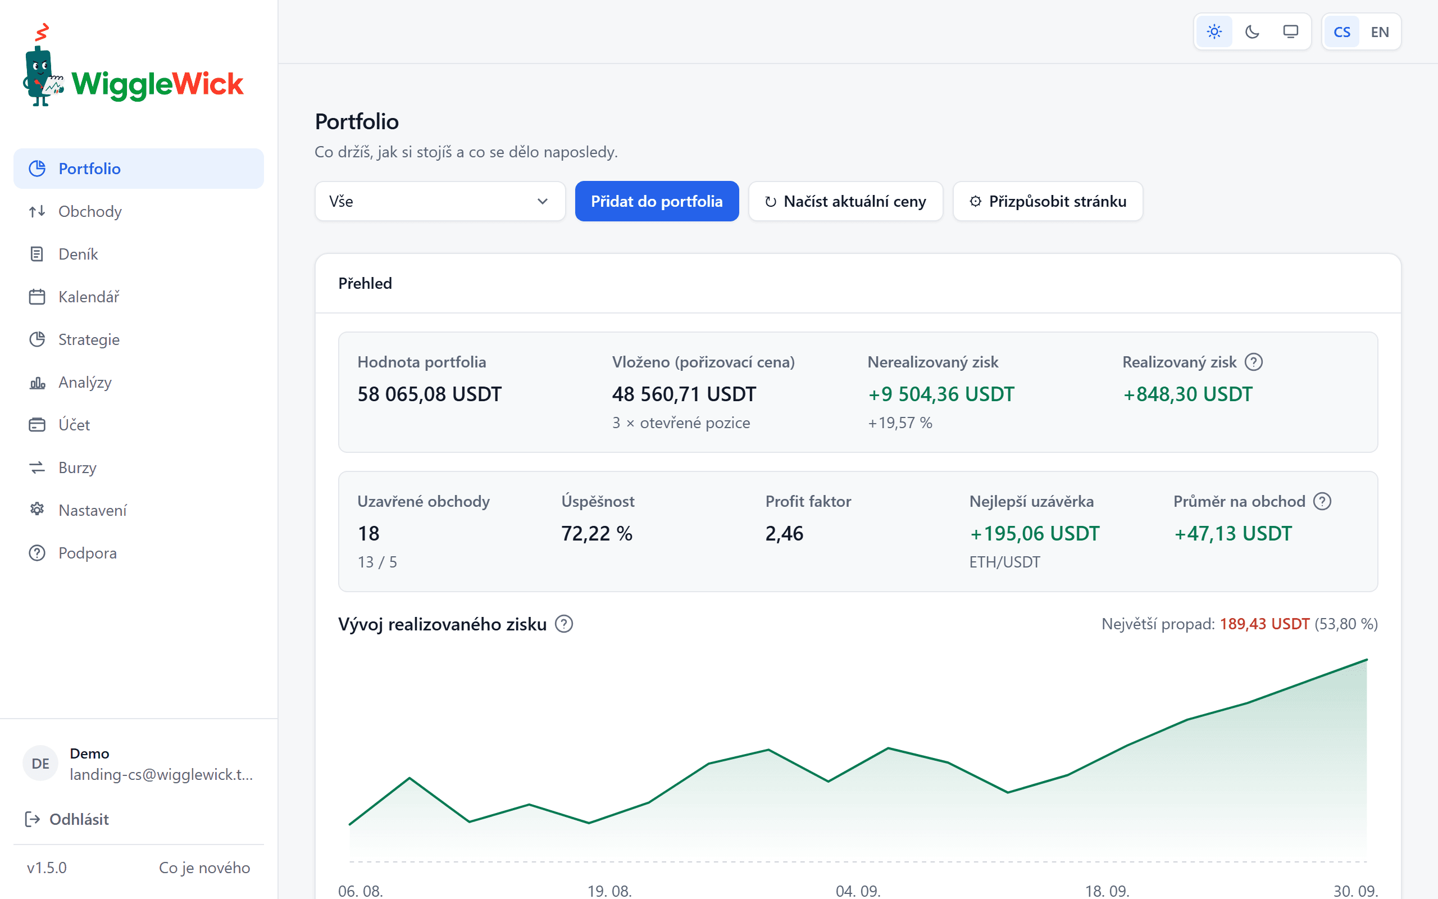Show Průměr na obchod help icon
Image resolution: width=1438 pixels, height=899 pixels.
tap(1322, 501)
